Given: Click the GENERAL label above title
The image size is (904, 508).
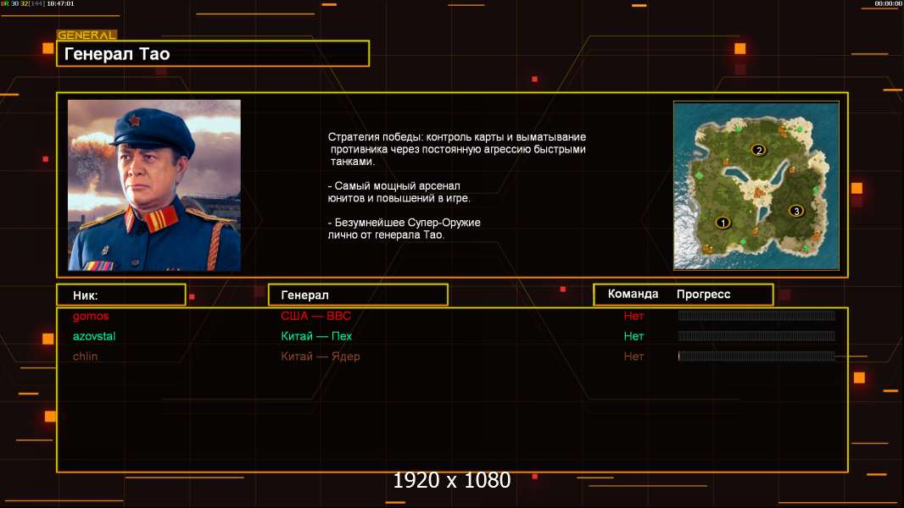Looking at the screenshot, I should (x=86, y=35).
